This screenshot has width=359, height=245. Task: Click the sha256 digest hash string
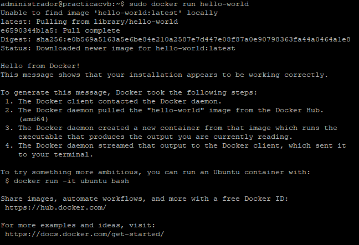coord(193,39)
